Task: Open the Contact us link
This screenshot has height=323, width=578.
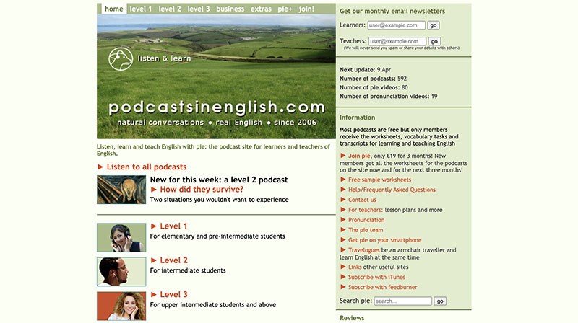Action: 362,200
